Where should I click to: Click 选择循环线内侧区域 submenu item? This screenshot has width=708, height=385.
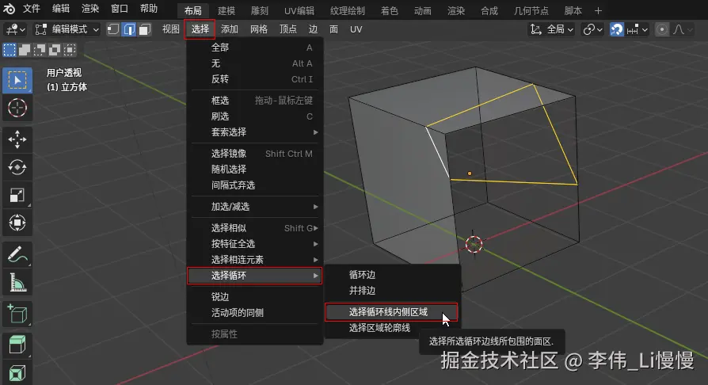pos(391,312)
